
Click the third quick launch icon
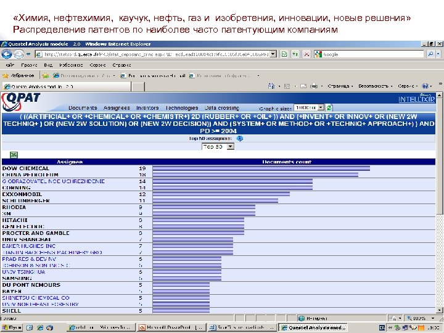(49, 327)
